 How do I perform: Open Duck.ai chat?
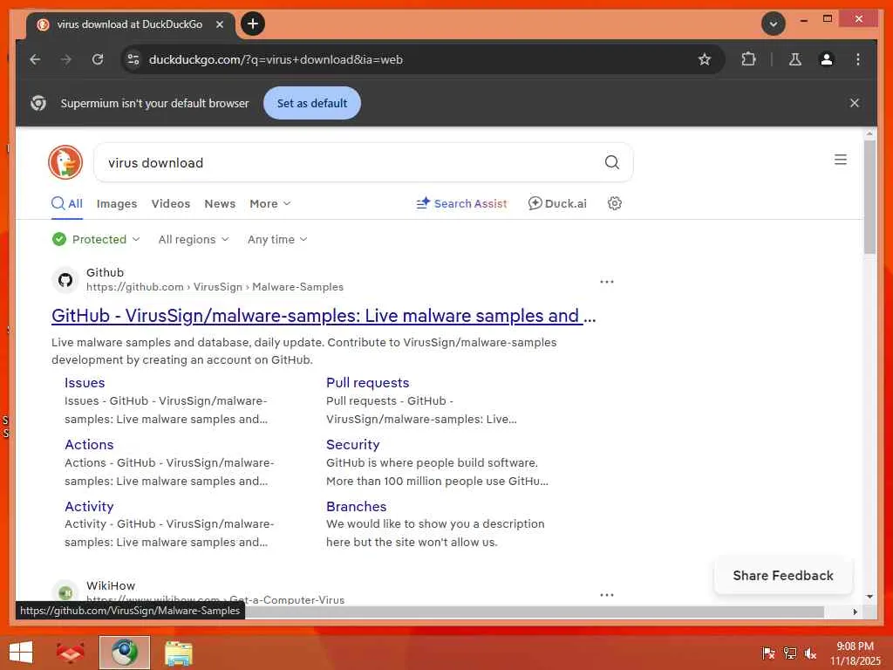coord(557,204)
